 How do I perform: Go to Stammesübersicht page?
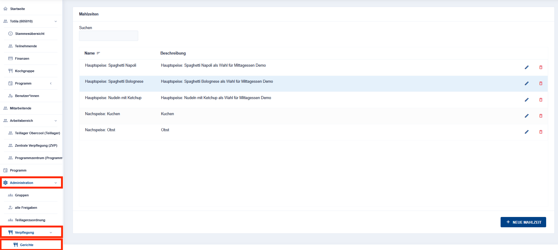pyautogui.click(x=30, y=34)
